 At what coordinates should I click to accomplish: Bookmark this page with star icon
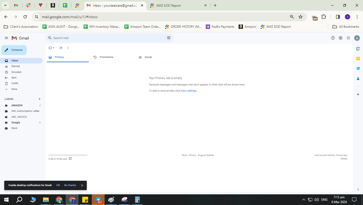point(301,17)
